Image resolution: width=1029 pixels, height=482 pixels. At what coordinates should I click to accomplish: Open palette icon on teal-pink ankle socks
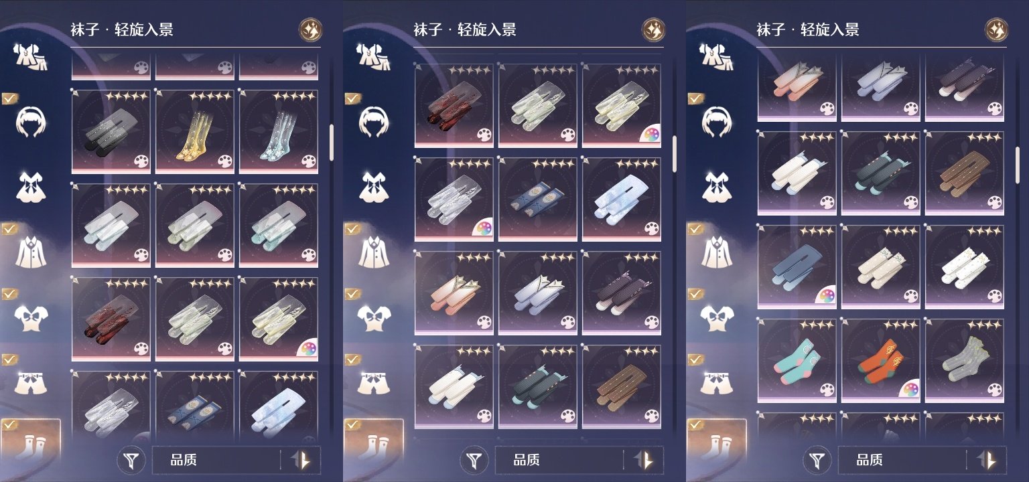[x=827, y=390]
